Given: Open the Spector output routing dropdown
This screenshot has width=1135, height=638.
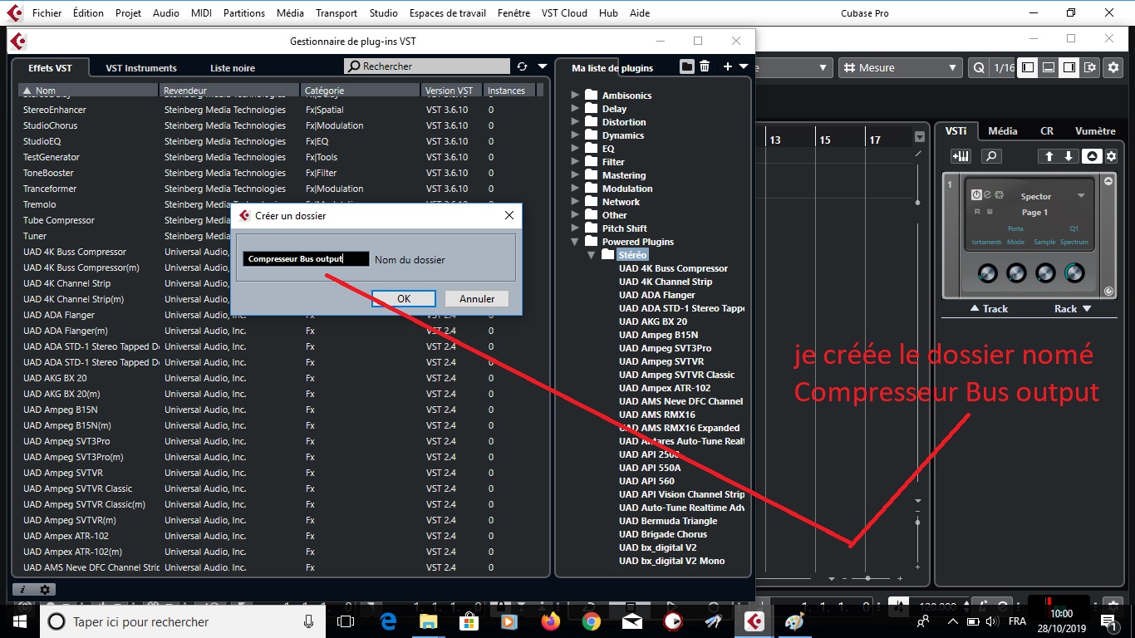Looking at the screenshot, I should tap(1081, 196).
